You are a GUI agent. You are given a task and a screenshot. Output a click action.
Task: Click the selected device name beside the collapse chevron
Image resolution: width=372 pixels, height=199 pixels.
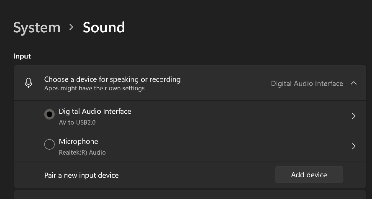click(307, 83)
